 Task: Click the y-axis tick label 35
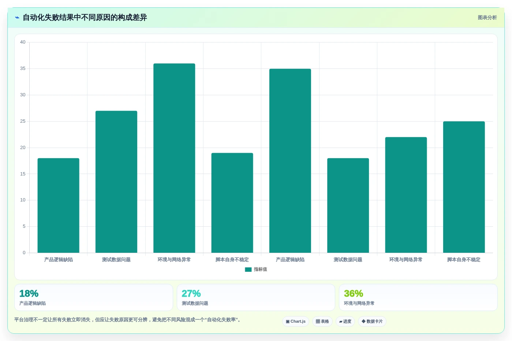pyautogui.click(x=23, y=68)
